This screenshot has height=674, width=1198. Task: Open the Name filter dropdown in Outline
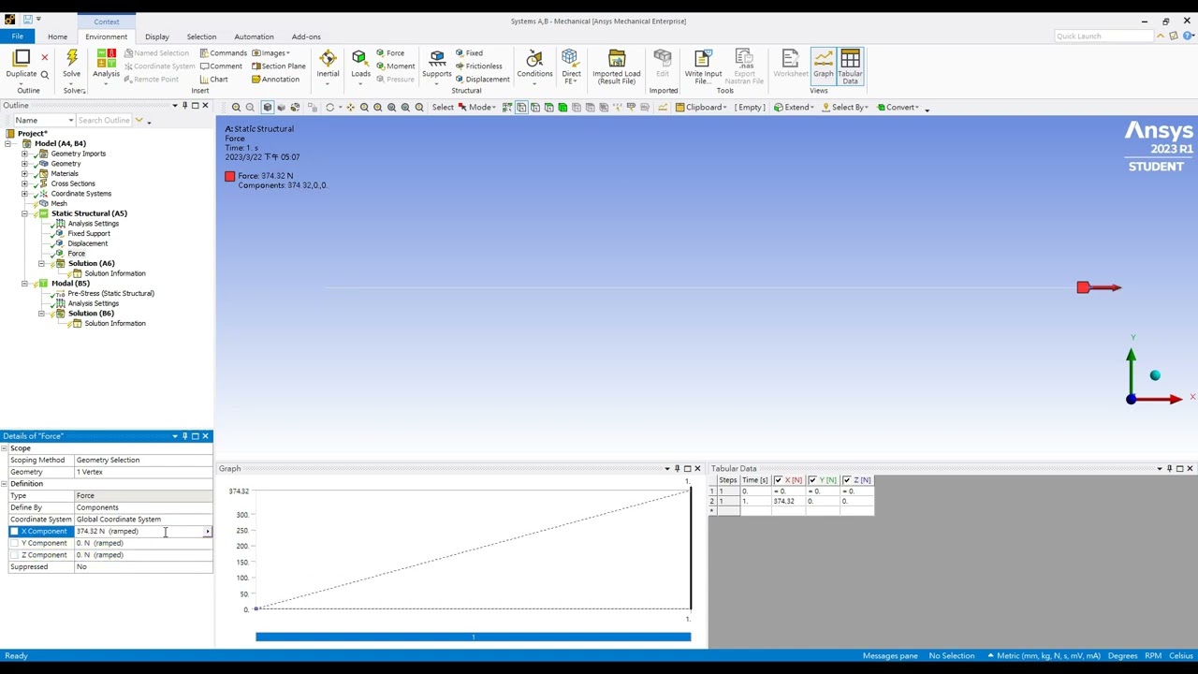pyautogui.click(x=70, y=121)
